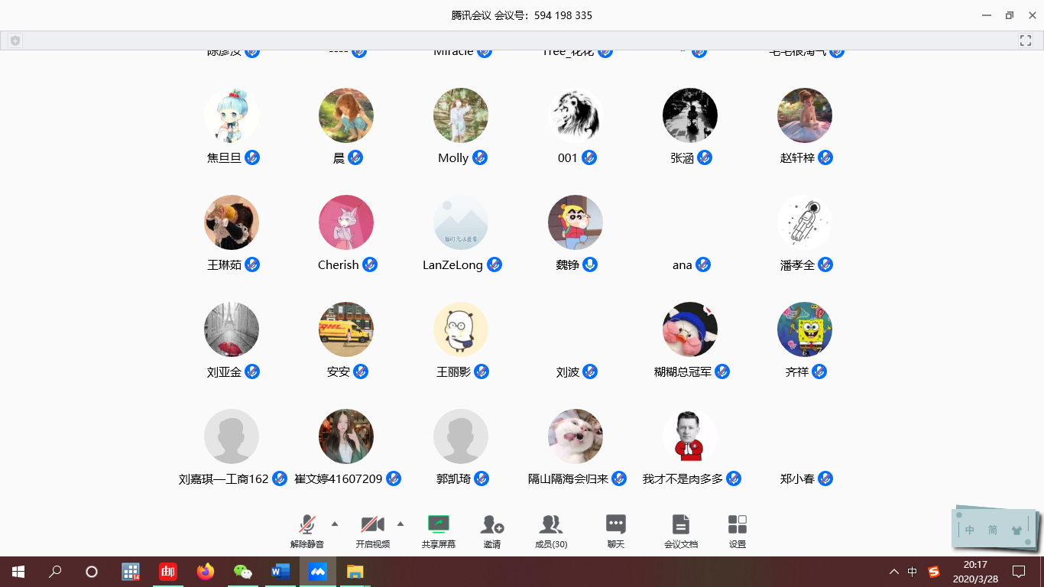1044x587 pixels.
Task: Open the Settings (设置) icon in meeting toolbar
Action: (738, 525)
